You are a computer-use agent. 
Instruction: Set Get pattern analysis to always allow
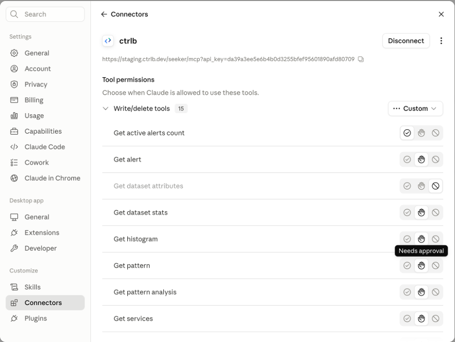tap(407, 292)
